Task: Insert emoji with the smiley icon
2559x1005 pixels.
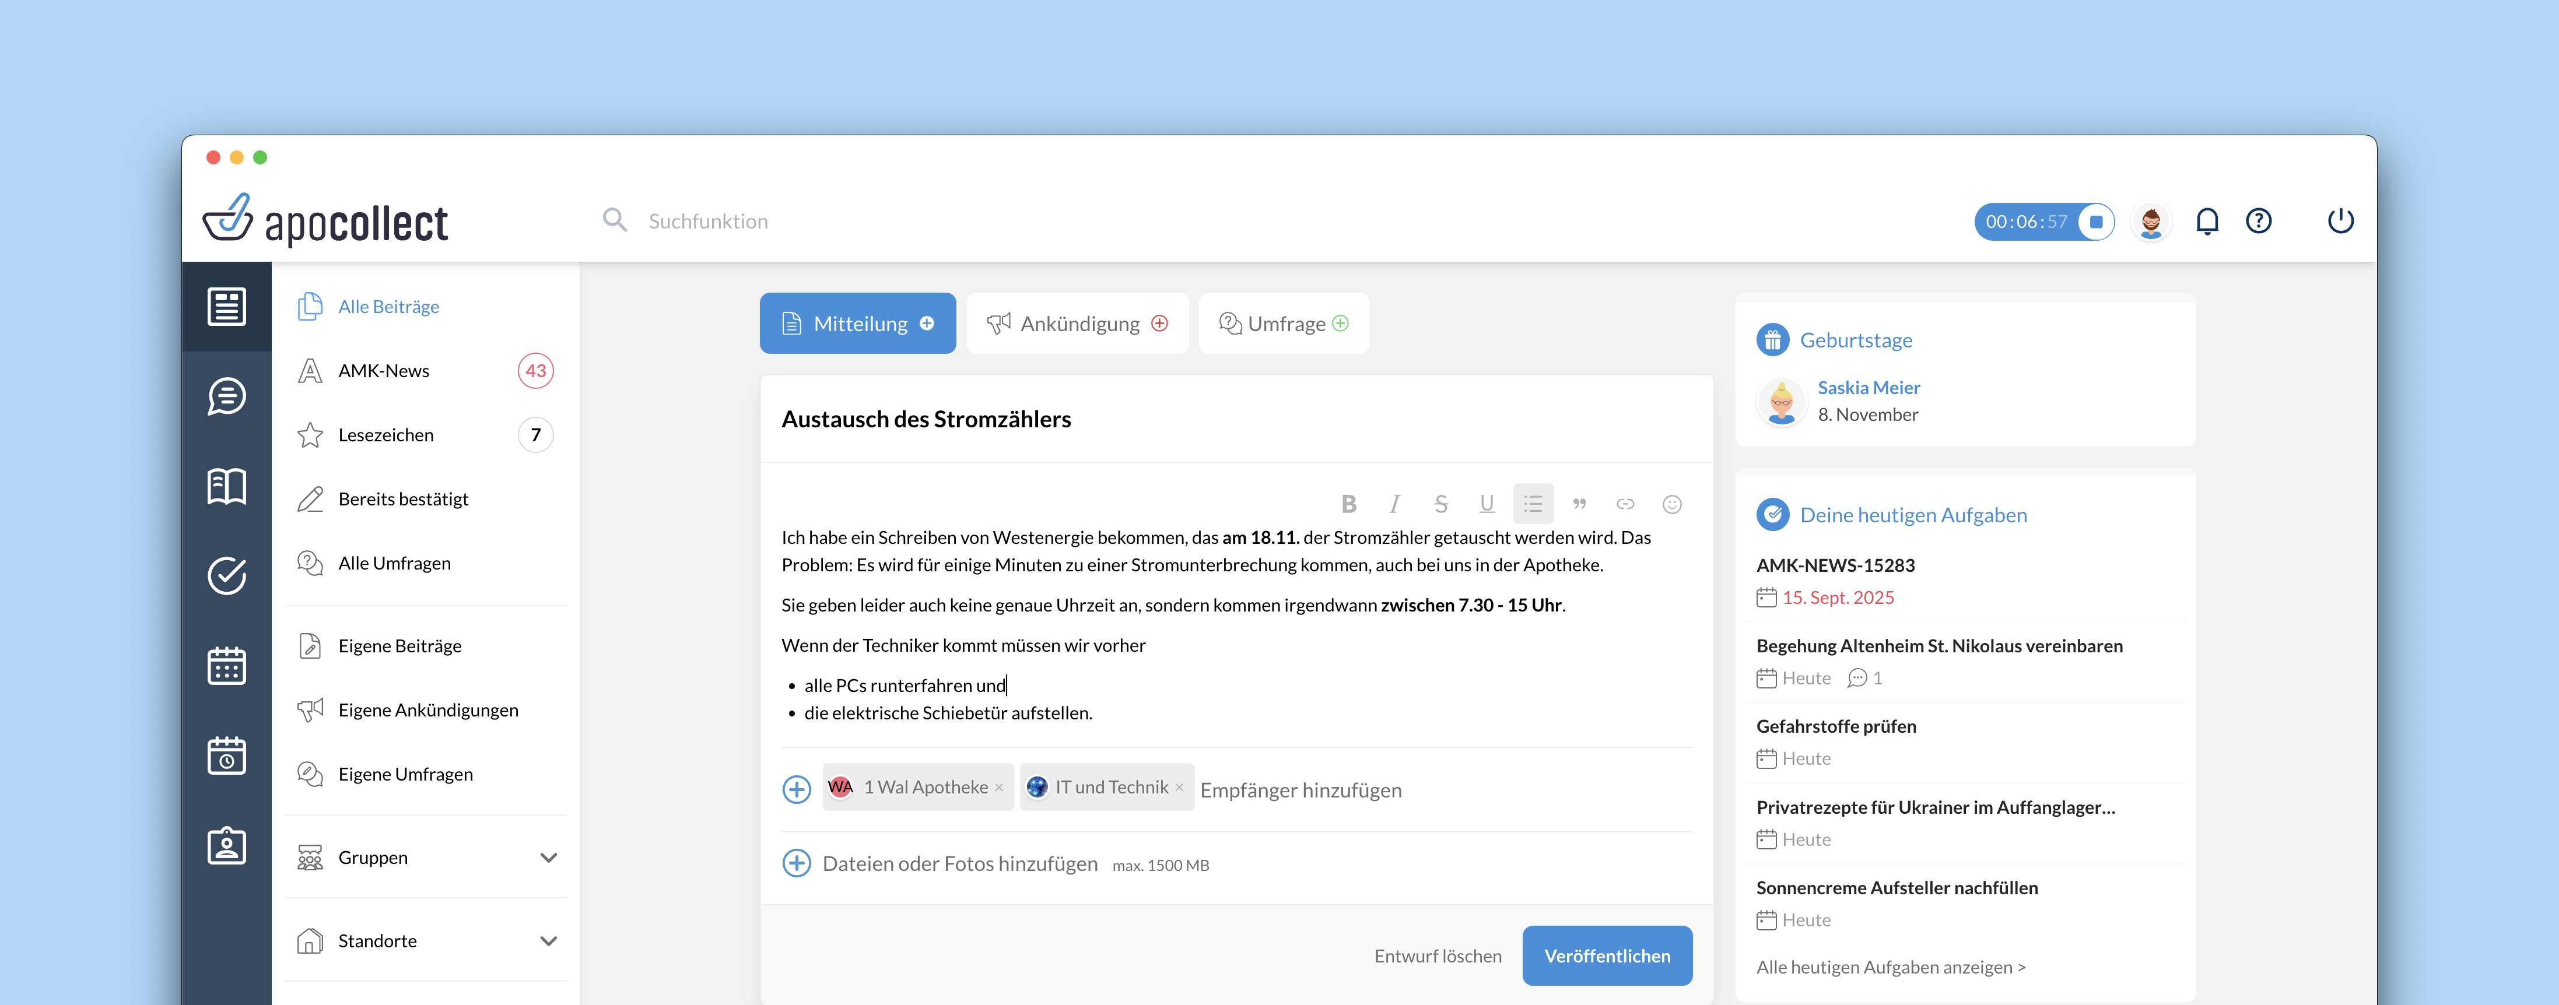Action: (1672, 504)
